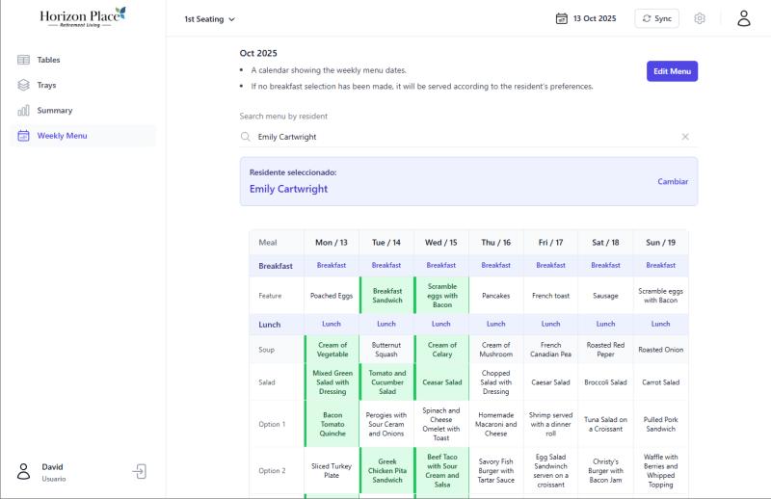
Task: Click the Tables icon in sidebar
Action: click(x=23, y=60)
